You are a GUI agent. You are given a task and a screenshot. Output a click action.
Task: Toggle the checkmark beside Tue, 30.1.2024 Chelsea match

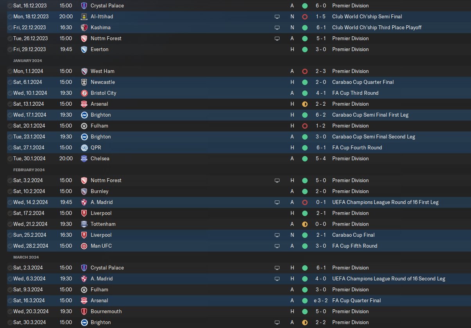[x=10, y=159]
